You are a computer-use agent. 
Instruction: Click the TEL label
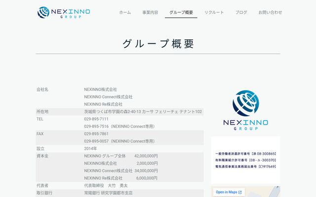click(x=40, y=119)
